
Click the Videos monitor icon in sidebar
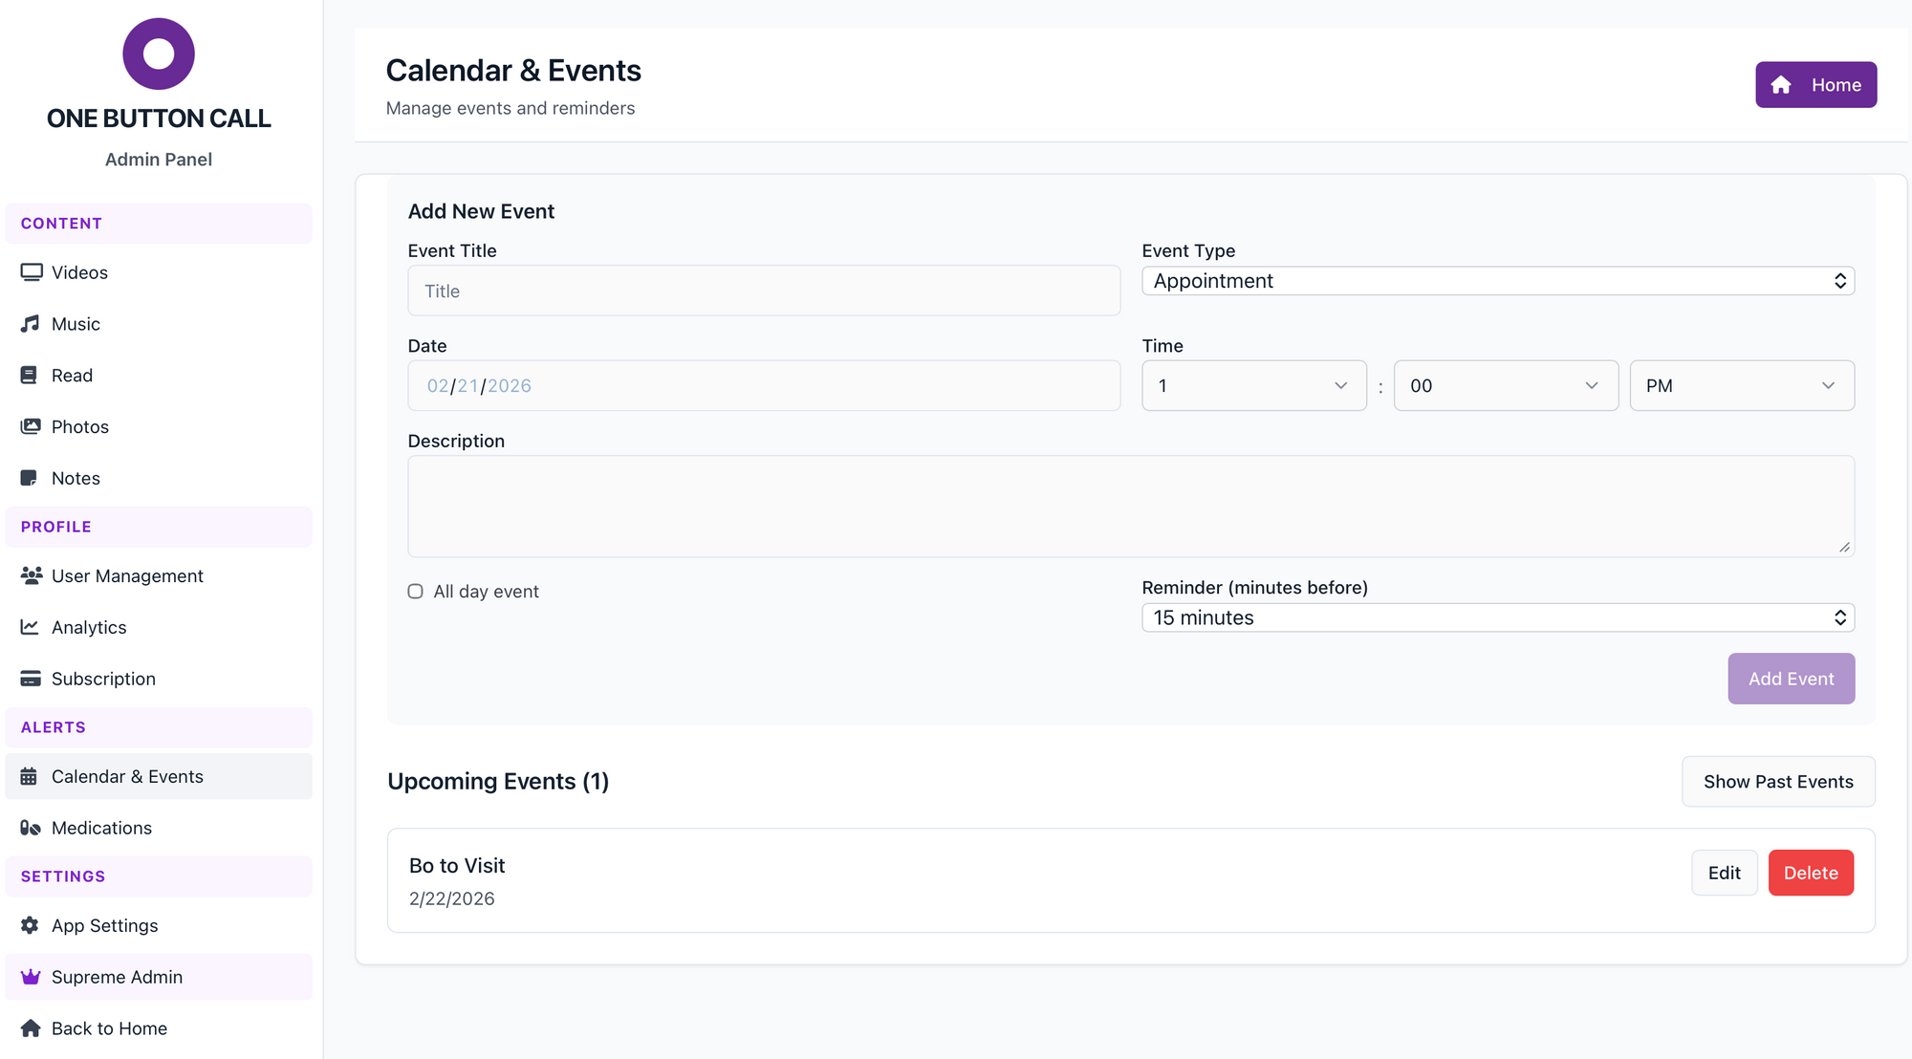(x=31, y=272)
